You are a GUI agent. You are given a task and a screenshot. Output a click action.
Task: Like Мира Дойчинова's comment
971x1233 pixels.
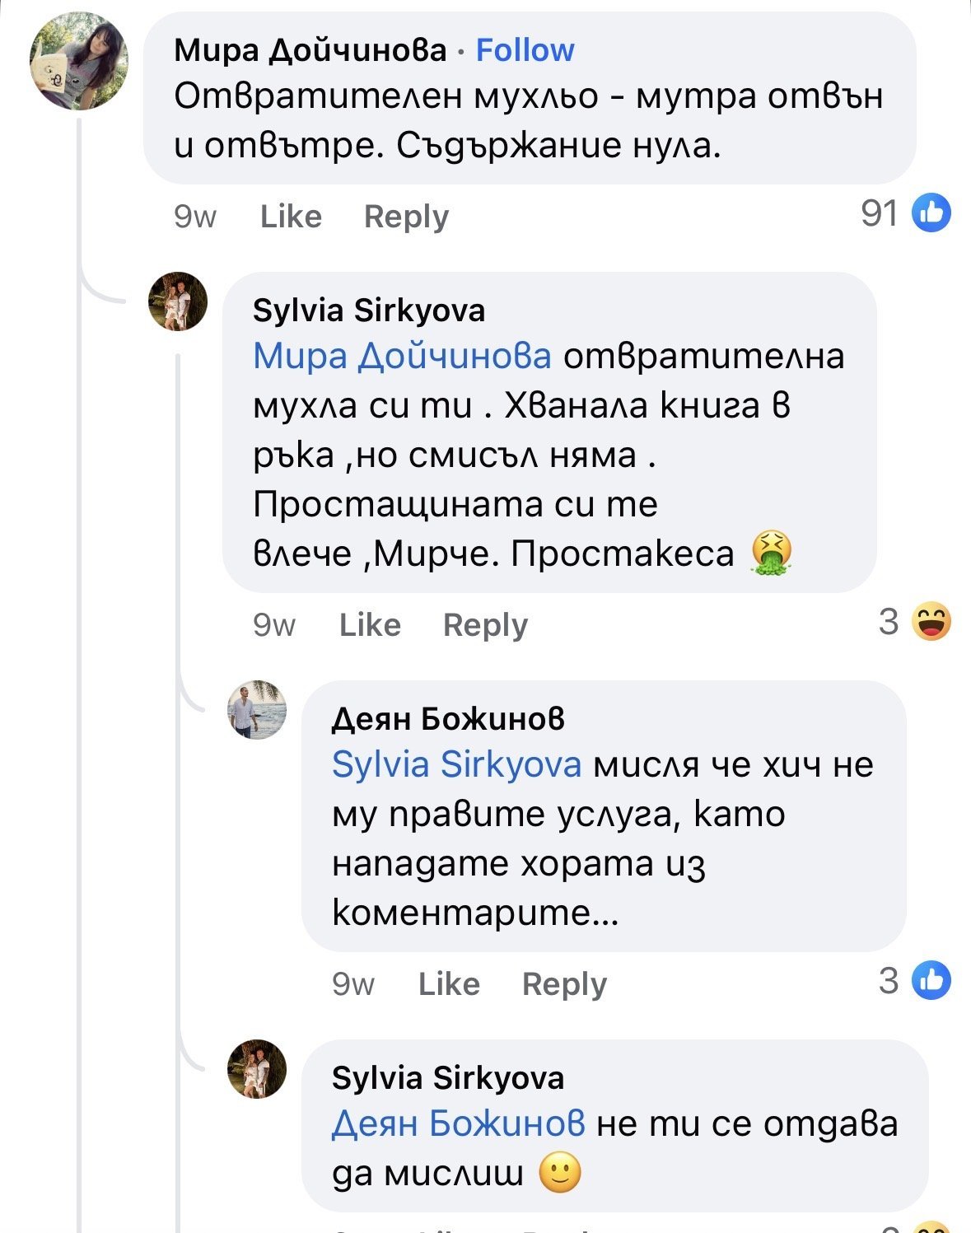[291, 217]
